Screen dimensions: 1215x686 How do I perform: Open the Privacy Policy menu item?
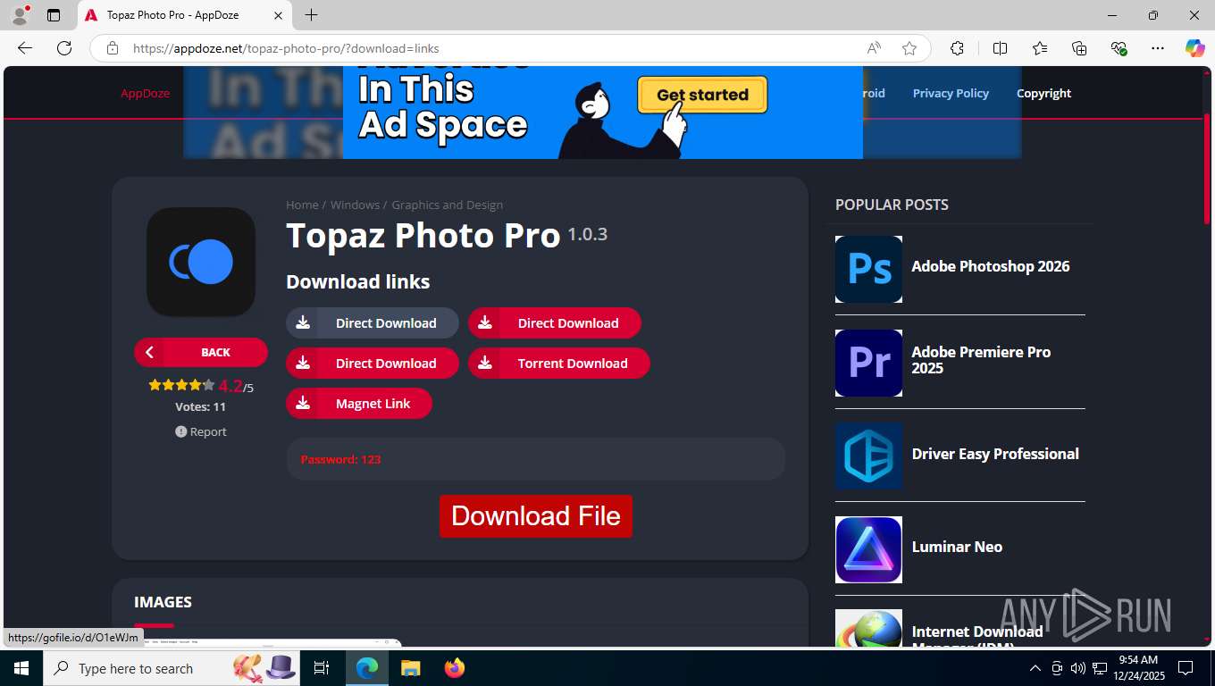click(951, 93)
